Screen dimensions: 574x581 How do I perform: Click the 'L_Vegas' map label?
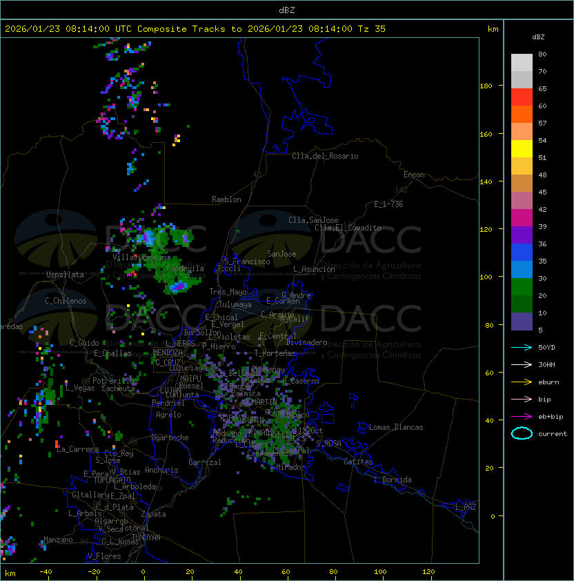click(80, 388)
